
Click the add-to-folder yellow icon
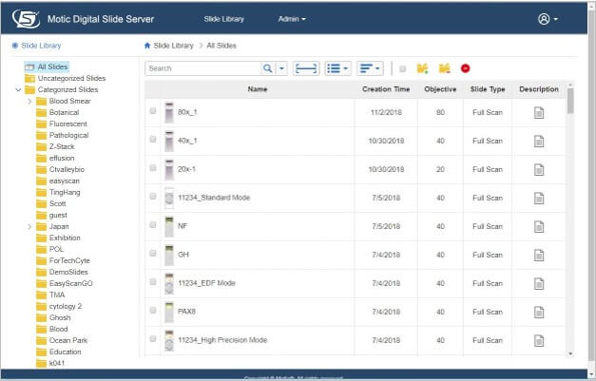423,68
